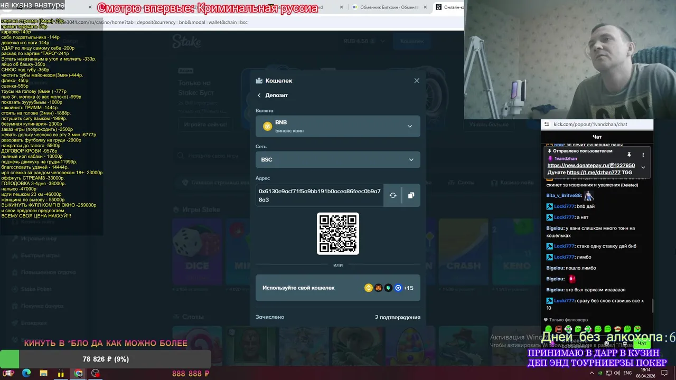
Task: Click the Кошелек button in Stake header
Action: 411,41
